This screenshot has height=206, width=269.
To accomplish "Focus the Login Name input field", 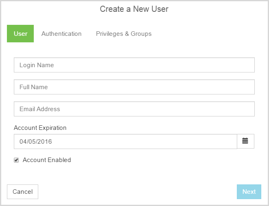I will tap(134, 65).
